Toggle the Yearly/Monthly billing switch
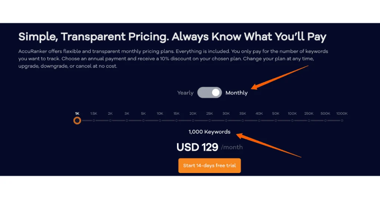380x199 pixels. tap(209, 92)
